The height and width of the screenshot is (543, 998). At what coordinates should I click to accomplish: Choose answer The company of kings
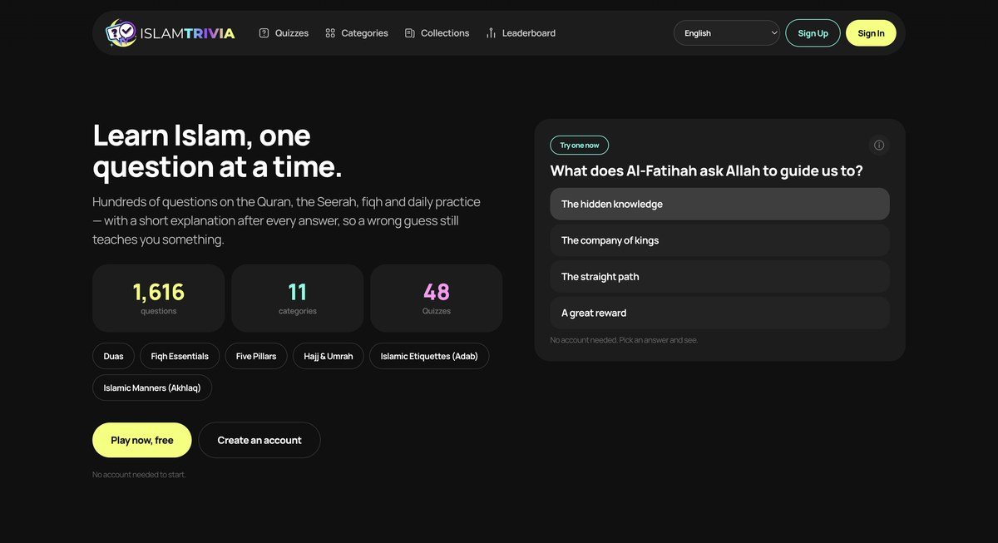tap(719, 240)
